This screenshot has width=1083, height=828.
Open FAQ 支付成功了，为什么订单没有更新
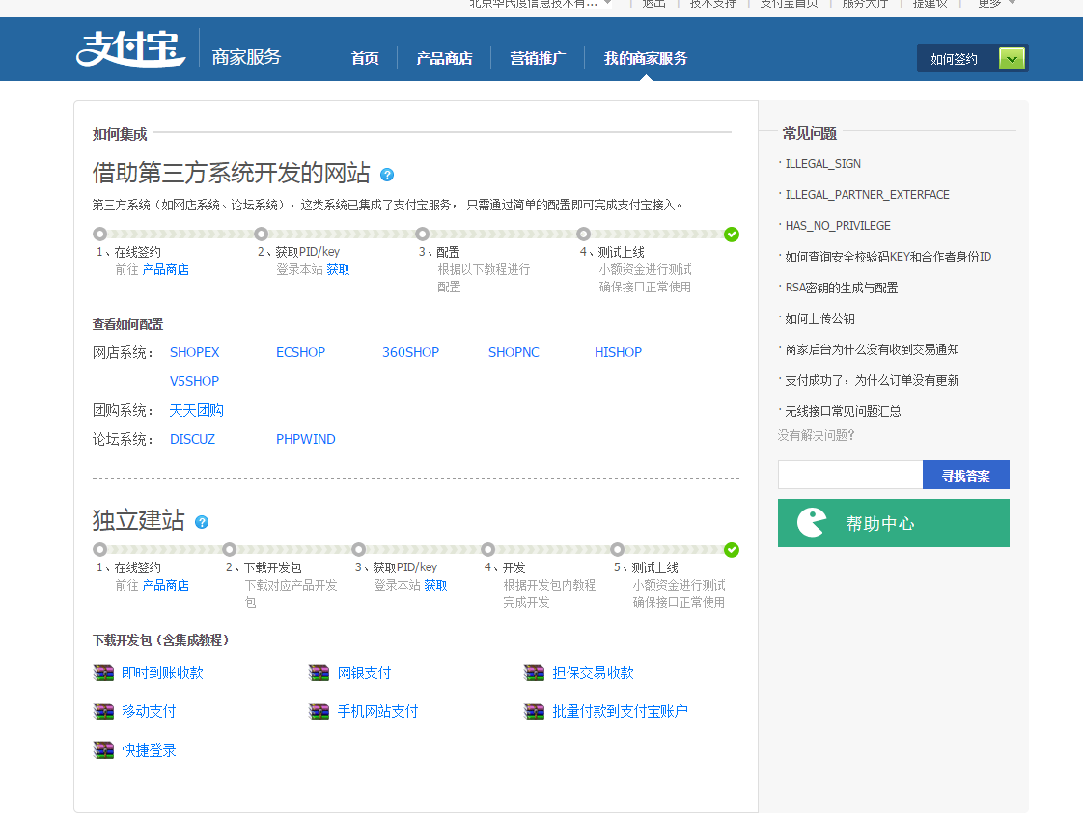click(872, 380)
